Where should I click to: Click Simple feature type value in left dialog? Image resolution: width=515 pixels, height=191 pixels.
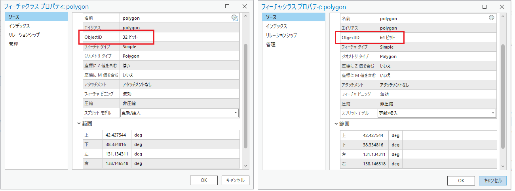(x=129, y=47)
